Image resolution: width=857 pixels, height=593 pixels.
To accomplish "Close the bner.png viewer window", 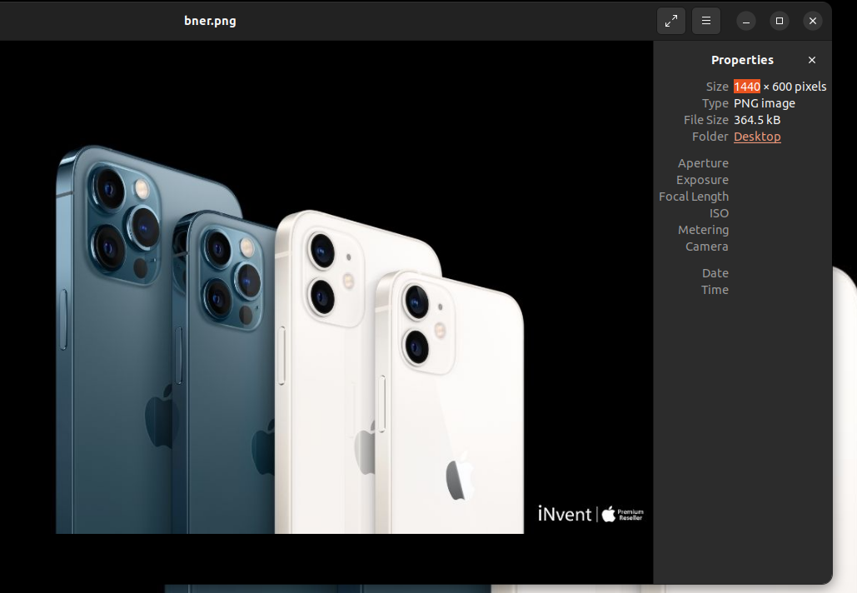I will [813, 21].
